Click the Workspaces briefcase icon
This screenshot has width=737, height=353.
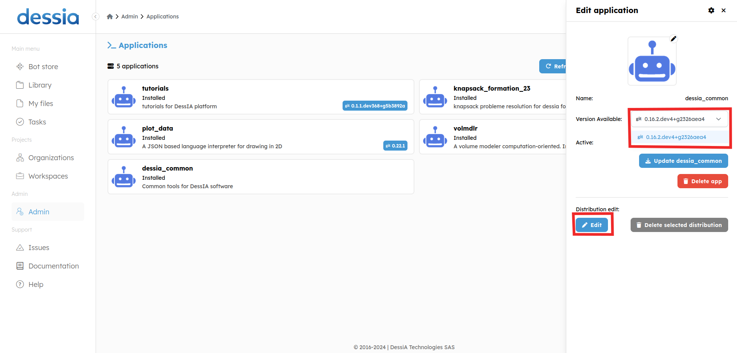click(x=20, y=176)
